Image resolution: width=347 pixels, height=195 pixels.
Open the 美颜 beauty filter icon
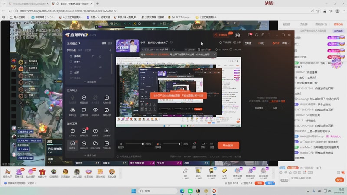click(x=194, y=145)
